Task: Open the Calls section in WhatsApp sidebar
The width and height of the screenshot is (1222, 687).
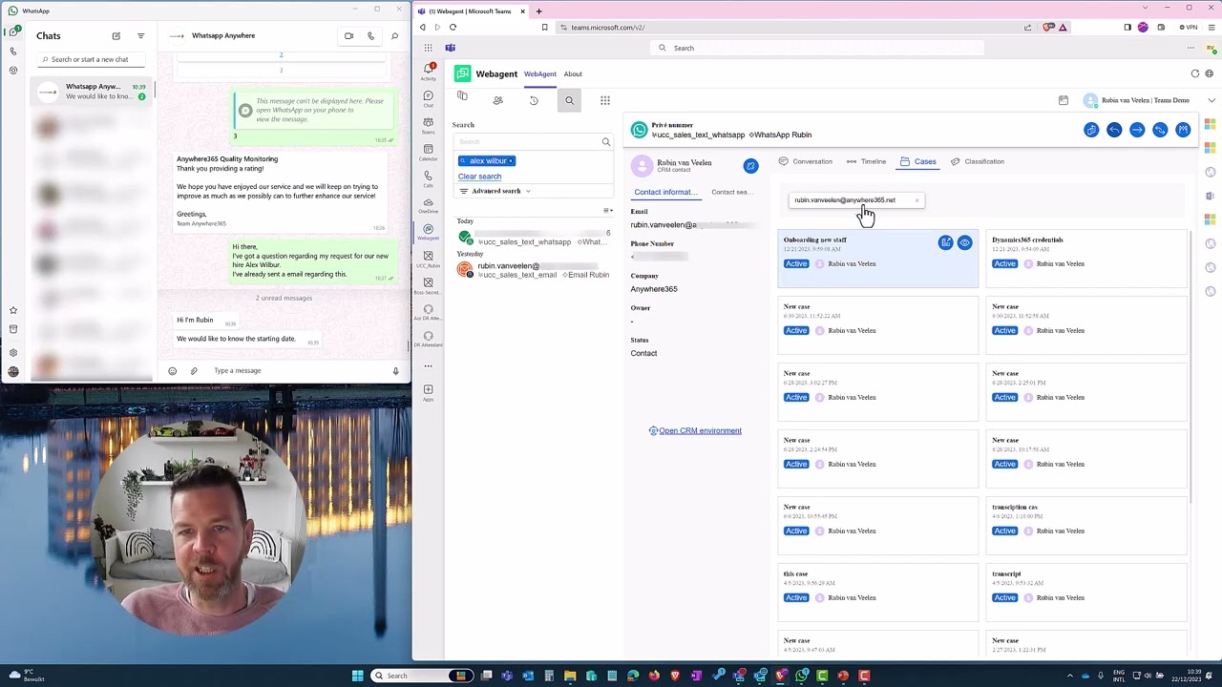Action: pos(13,52)
